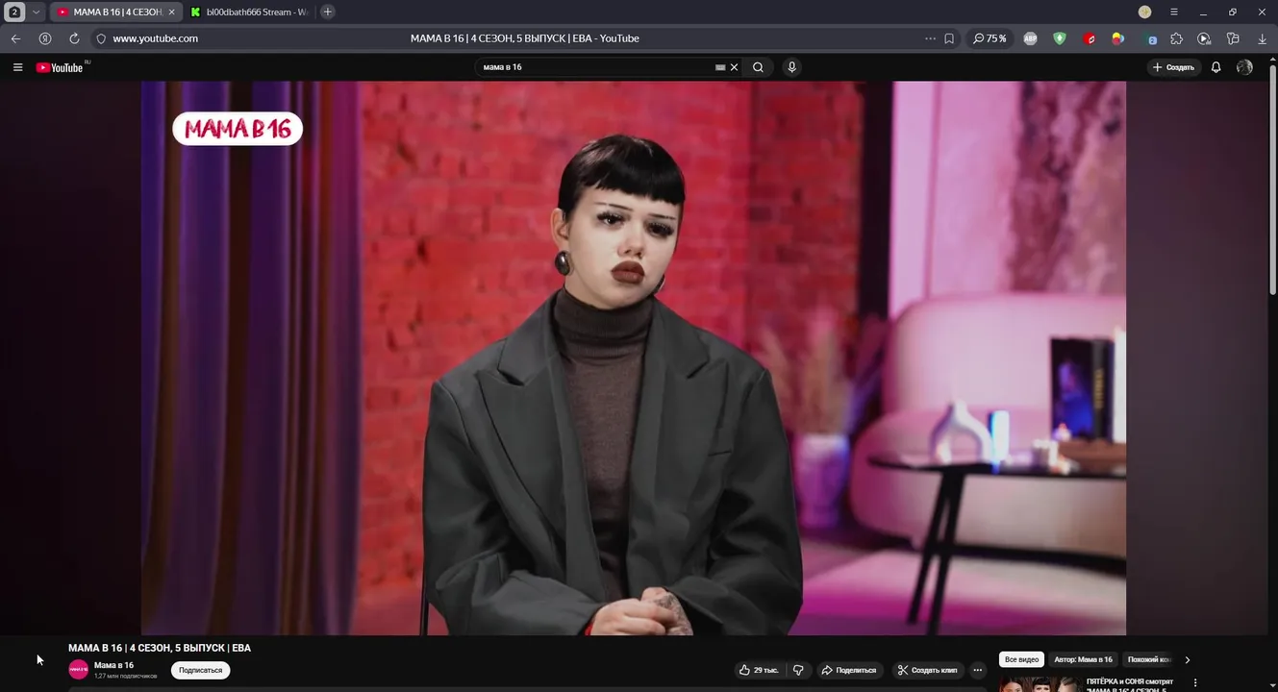Screen dimensions: 1278x692
Task: Open the YouTube hamburger guide menu
Action: tap(17, 67)
